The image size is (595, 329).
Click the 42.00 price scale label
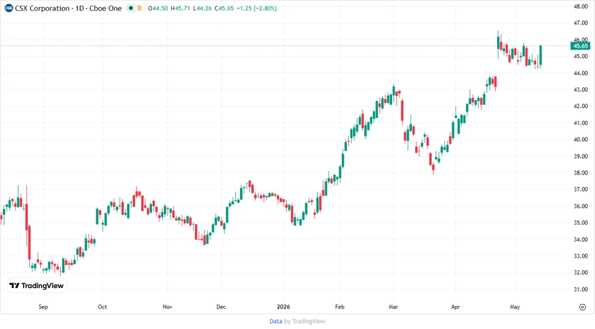[x=580, y=106]
